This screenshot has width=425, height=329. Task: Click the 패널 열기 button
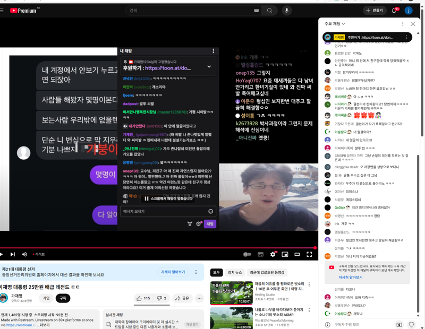pos(192,324)
